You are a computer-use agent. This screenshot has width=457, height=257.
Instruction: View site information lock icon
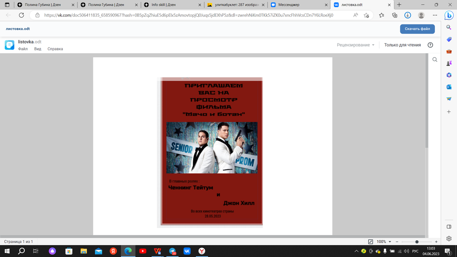tap(37, 15)
